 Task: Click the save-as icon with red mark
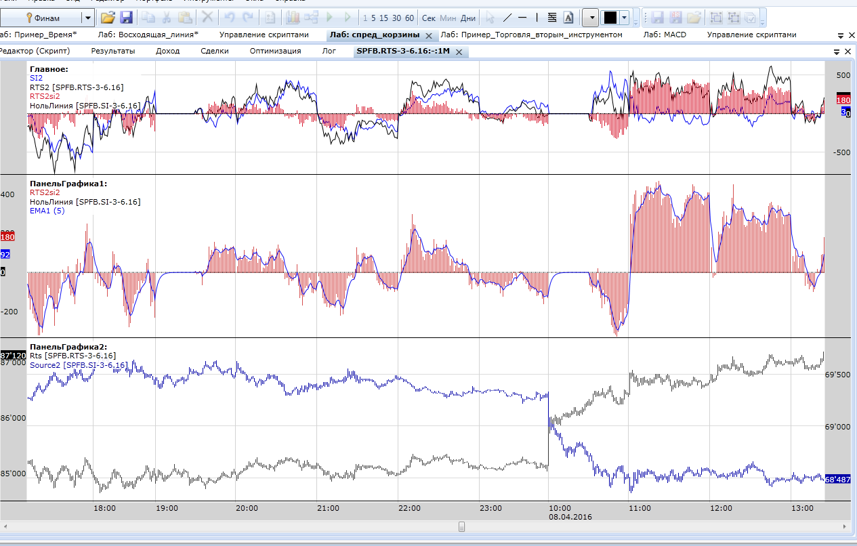tap(675, 18)
